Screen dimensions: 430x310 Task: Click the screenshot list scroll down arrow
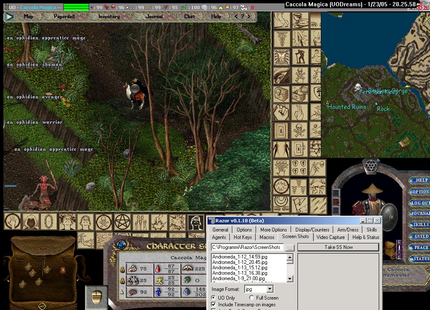tap(290, 278)
